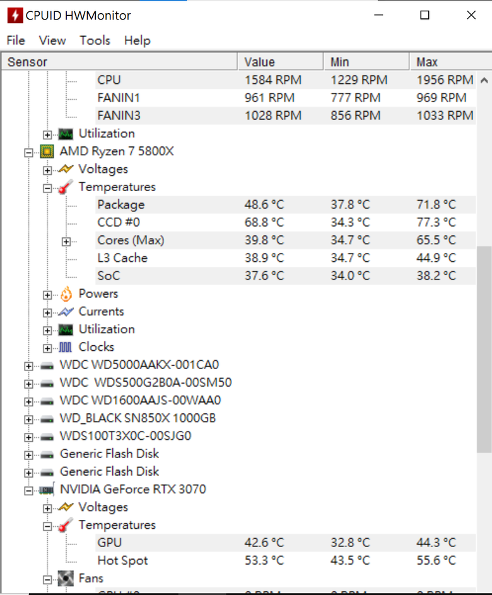Expand the WD_BLACK SN850X 1000GB node
This screenshot has width=492, height=595.
28,420
